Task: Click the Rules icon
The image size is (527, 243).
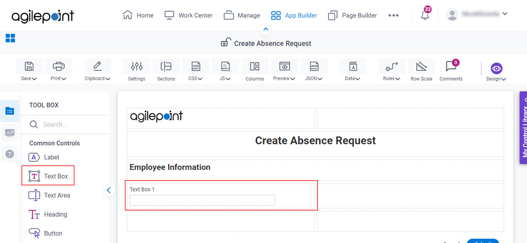Action: [x=392, y=66]
